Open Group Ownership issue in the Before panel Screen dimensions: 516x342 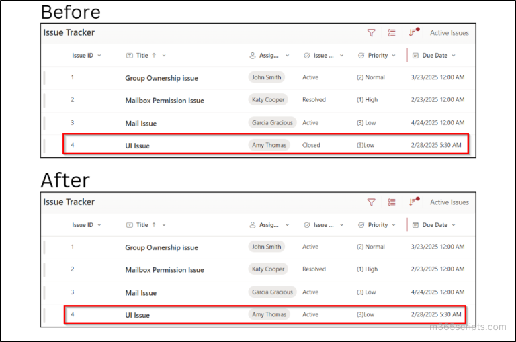161,78
